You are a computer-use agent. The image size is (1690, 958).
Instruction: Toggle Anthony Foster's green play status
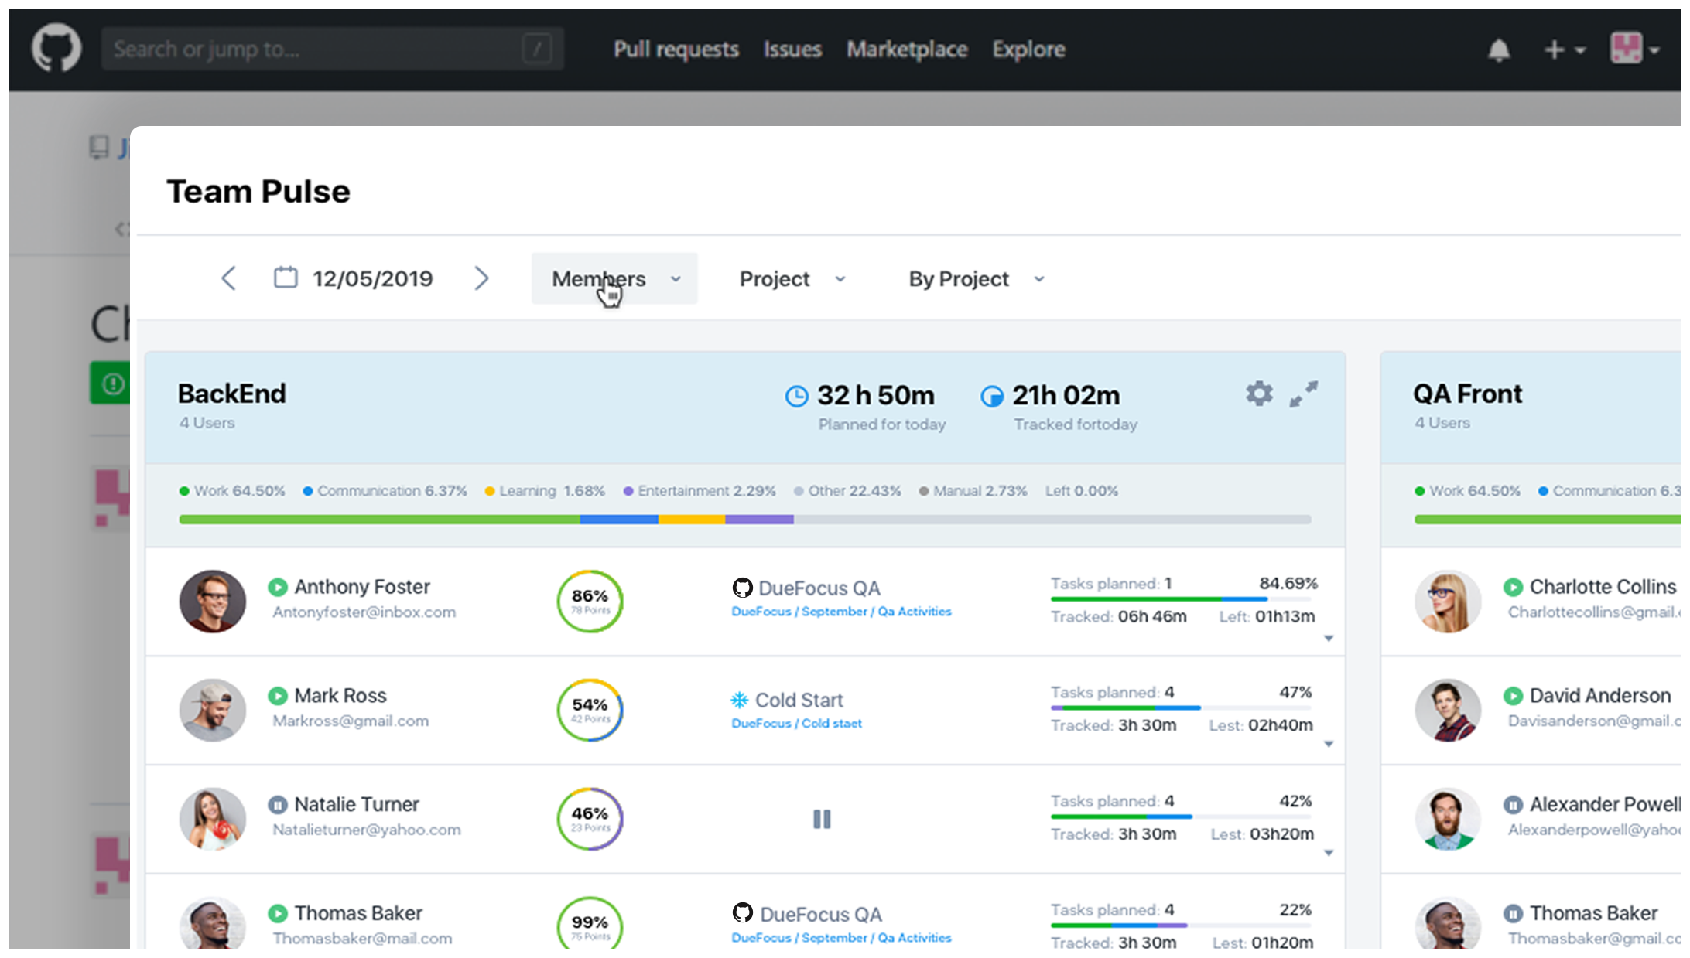tap(278, 587)
